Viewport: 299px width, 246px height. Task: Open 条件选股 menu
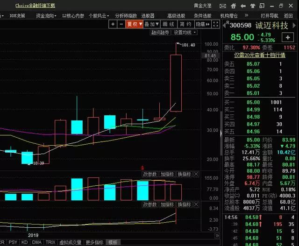203,16
